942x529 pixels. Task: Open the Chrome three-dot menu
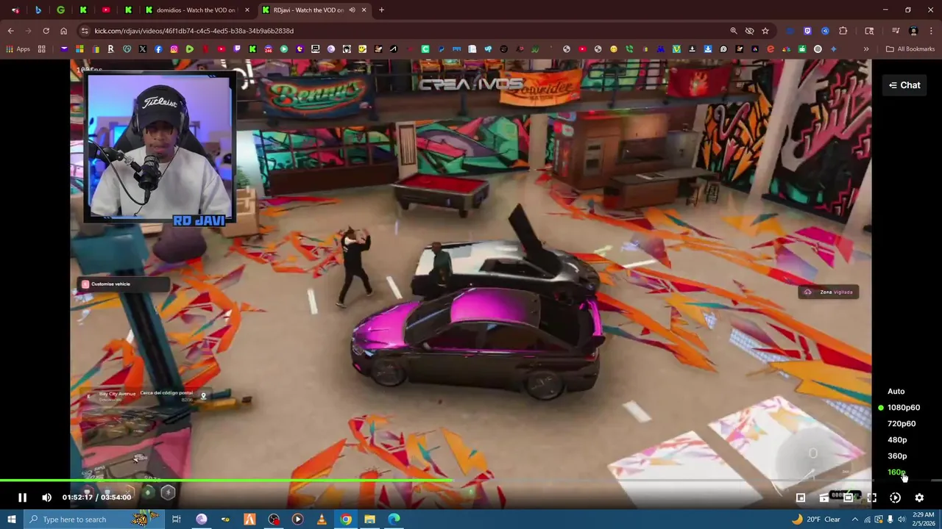tap(931, 31)
